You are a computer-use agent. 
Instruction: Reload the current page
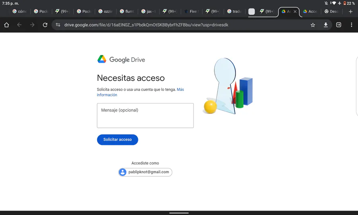tap(45, 25)
